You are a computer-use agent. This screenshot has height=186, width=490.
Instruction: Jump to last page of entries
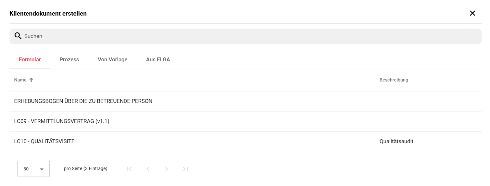[x=185, y=169]
